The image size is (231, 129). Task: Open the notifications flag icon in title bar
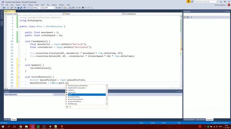(x=188, y=1)
